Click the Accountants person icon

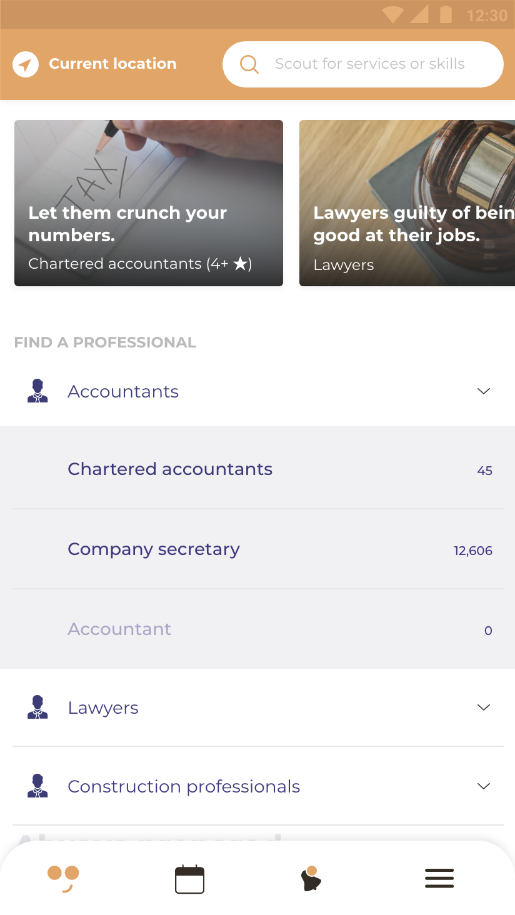point(37,391)
